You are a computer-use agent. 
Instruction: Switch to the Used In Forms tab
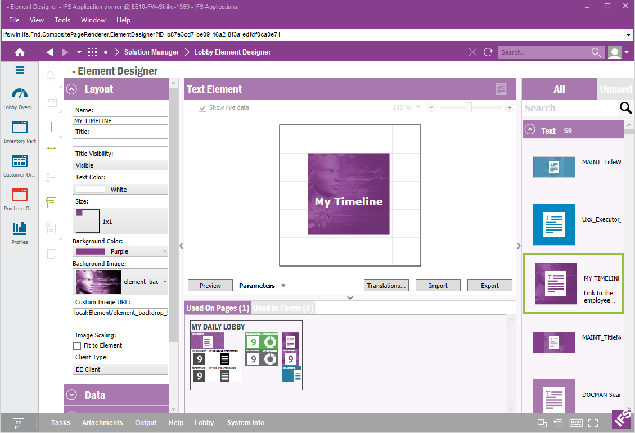(283, 308)
